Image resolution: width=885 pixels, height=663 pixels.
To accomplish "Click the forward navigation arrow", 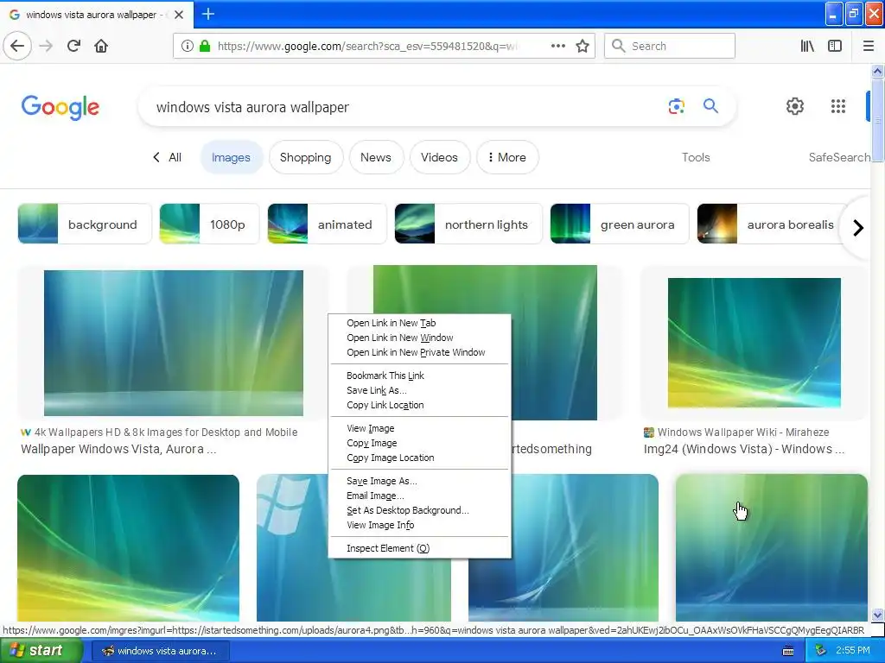I will point(47,46).
